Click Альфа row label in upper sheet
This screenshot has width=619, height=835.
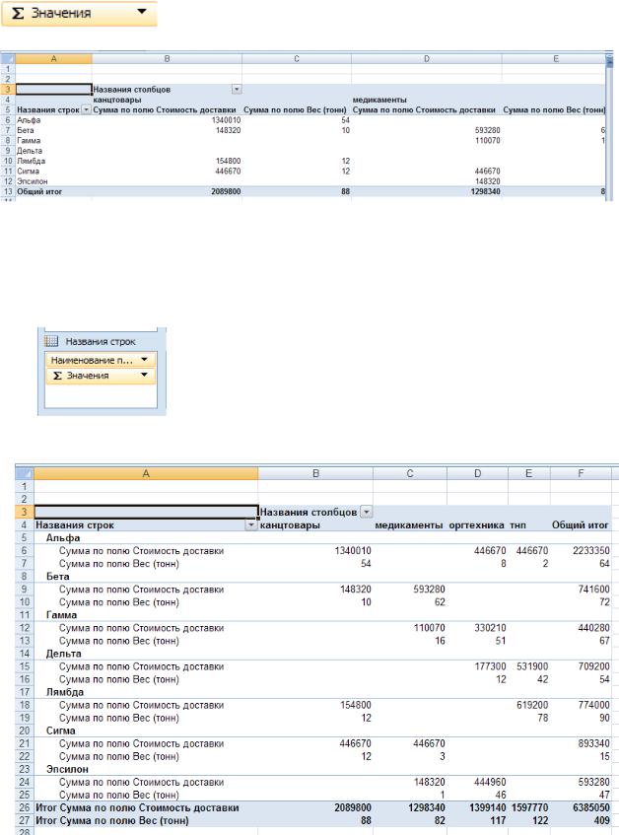(29, 120)
